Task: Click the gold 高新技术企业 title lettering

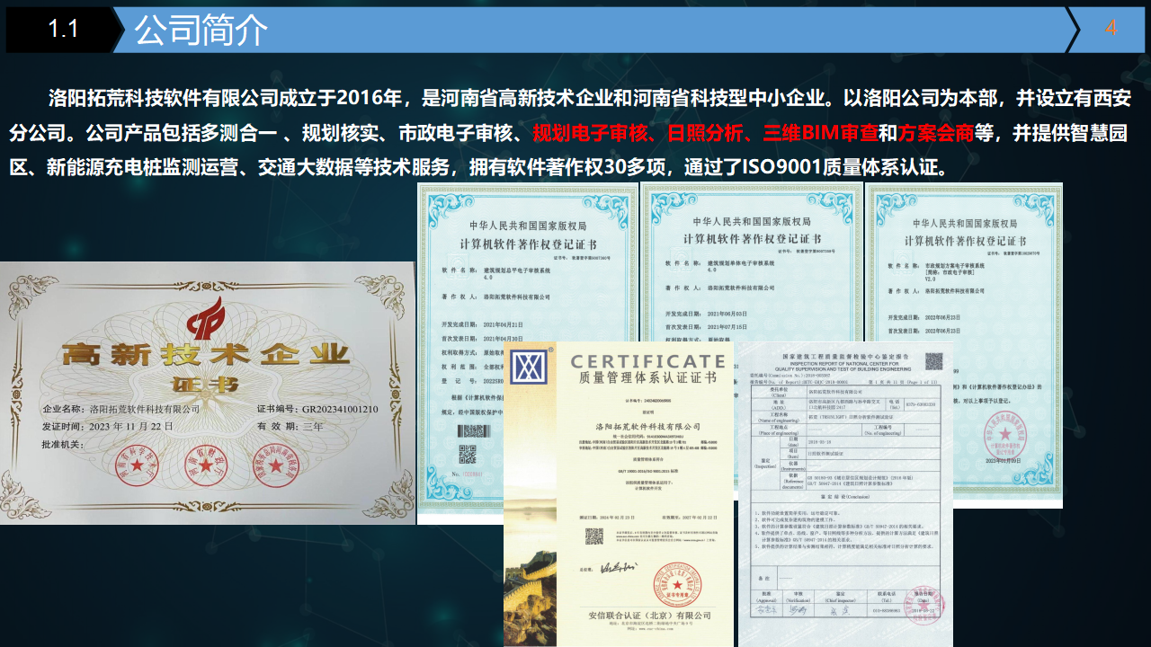Action: (205, 356)
